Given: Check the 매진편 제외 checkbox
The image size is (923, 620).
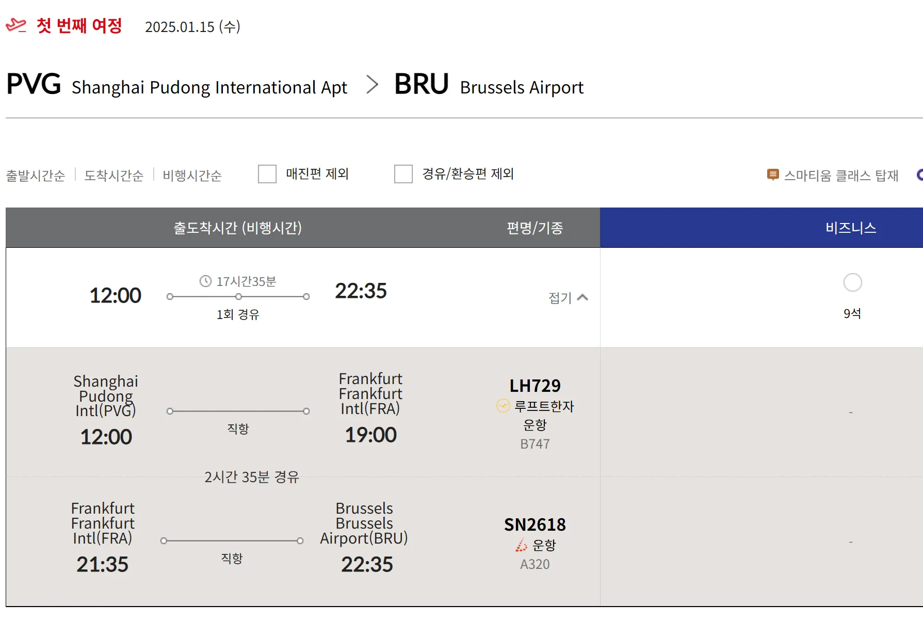Looking at the screenshot, I should (x=267, y=174).
